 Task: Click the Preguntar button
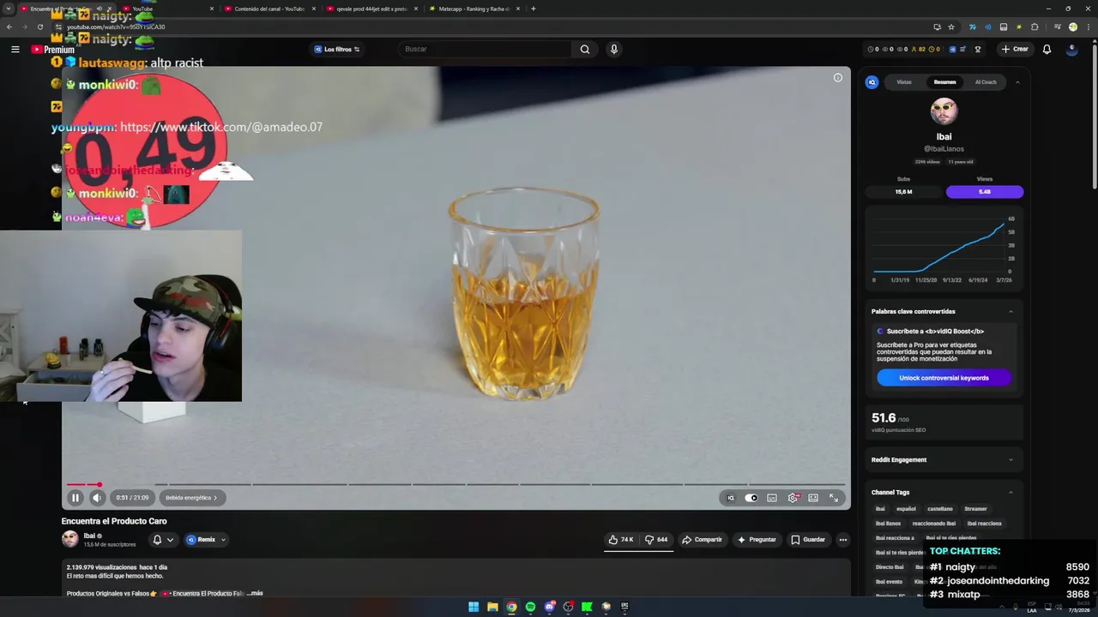point(757,540)
